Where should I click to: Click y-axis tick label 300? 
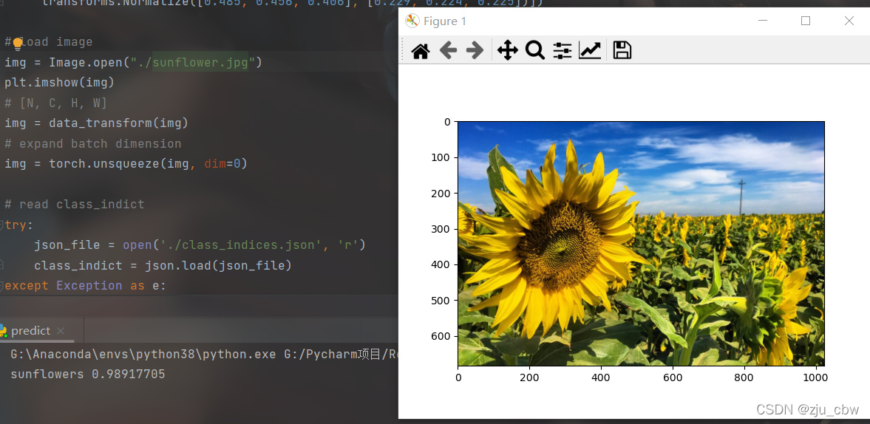point(441,229)
